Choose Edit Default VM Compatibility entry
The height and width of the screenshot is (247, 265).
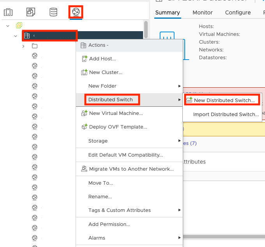[x=125, y=155]
